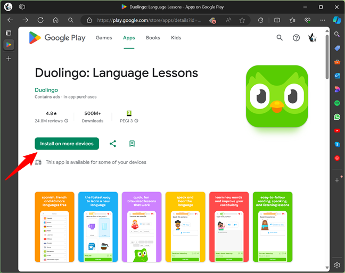Image resolution: width=345 pixels, height=273 pixels.
Task: Toggle the vertical tabs pane icon
Action: click(9, 33)
